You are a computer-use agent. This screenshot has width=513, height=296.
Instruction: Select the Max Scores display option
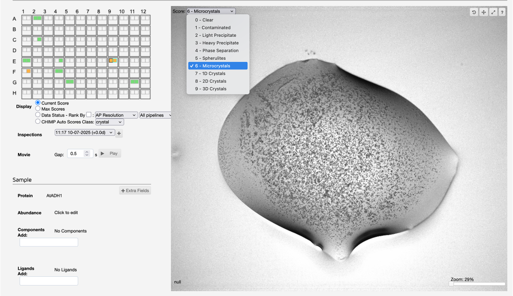(38, 109)
